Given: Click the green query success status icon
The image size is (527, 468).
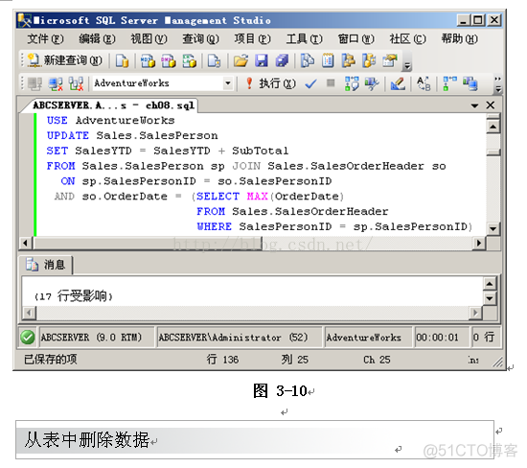Looking at the screenshot, I should pyautogui.click(x=28, y=338).
